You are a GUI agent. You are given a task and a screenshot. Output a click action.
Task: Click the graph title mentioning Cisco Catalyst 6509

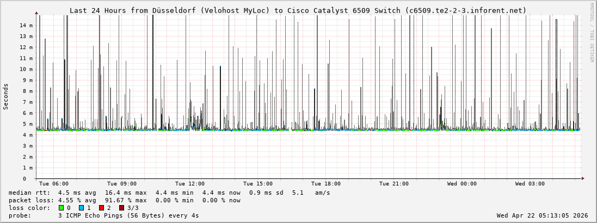pyautogui.click(x=298, y=10)
